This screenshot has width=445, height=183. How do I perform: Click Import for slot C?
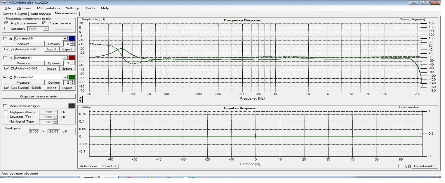click(x=52, y=88)
